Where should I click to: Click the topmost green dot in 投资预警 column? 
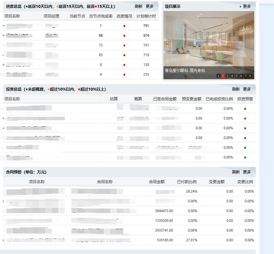[x=245, y=109]
